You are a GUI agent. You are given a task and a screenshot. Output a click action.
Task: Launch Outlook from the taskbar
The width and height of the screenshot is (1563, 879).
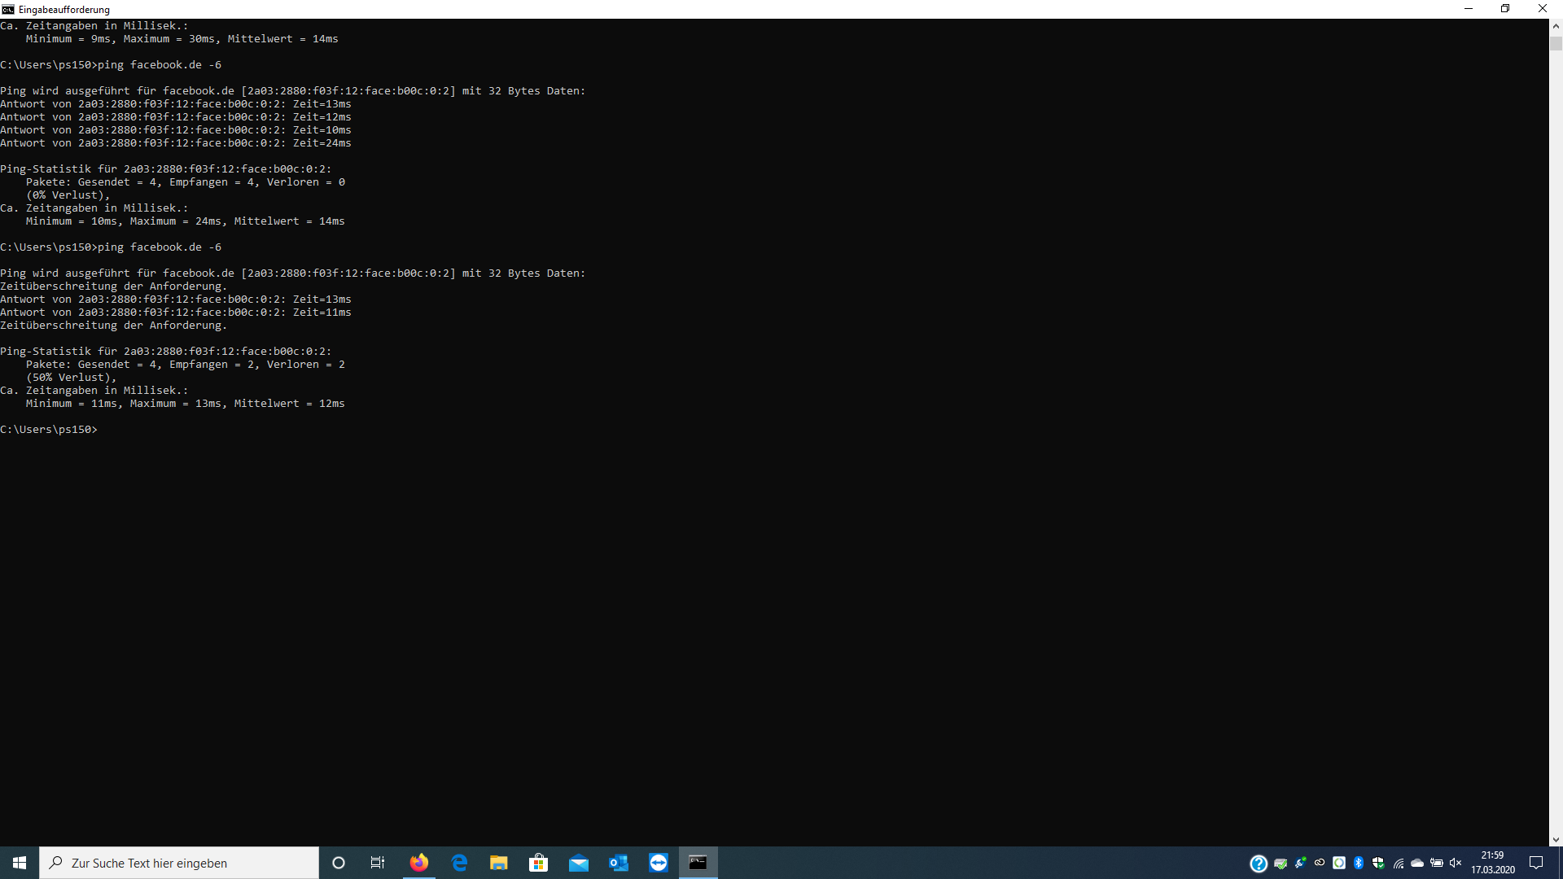(618, 863)
